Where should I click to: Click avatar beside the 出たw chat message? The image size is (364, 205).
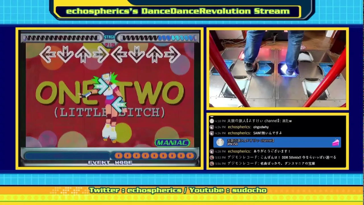(212, 121)
